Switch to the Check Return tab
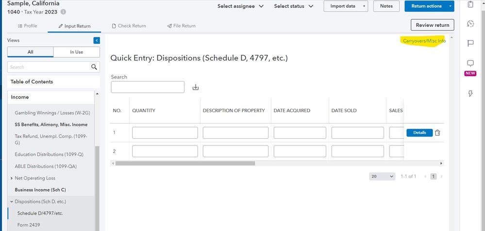The width and height of the screenshot is (485, 231). 129,26
